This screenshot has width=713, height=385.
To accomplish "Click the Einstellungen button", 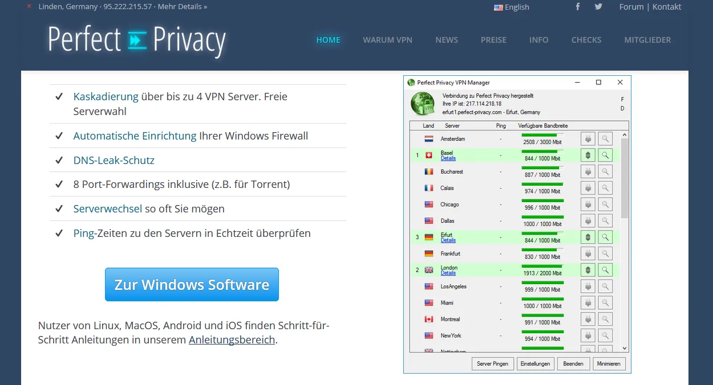I will point(535,363).
